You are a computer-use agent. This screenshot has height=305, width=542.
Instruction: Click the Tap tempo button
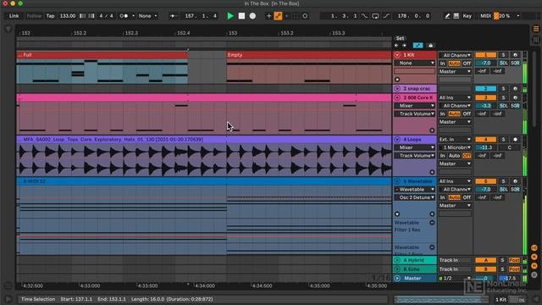(x=50, y=16)
